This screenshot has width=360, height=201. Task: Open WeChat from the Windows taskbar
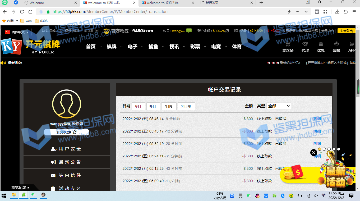(34, 195)
